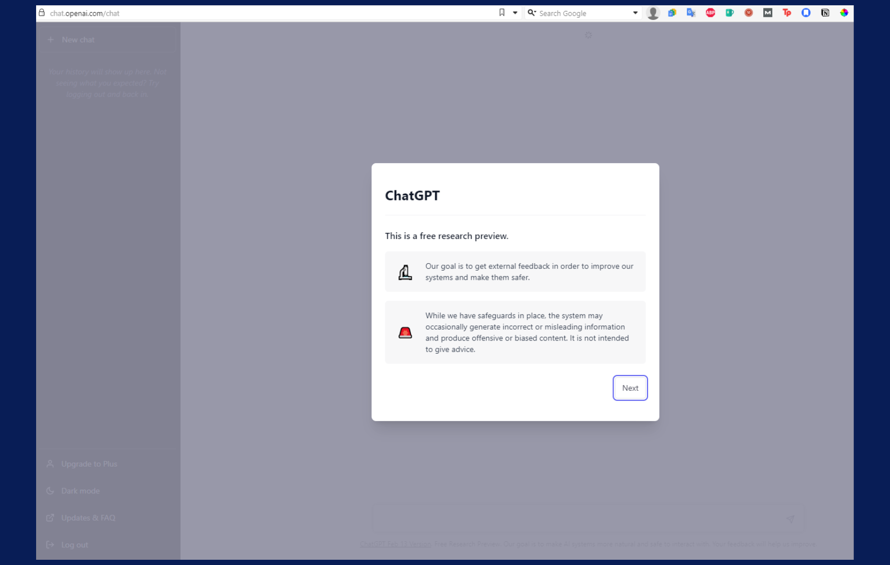Click the round orange-red extension icon
The width and height of the screenshot is (890, 565).
point(749,13)
